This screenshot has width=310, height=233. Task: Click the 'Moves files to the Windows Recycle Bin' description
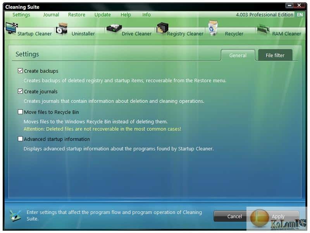95,122
